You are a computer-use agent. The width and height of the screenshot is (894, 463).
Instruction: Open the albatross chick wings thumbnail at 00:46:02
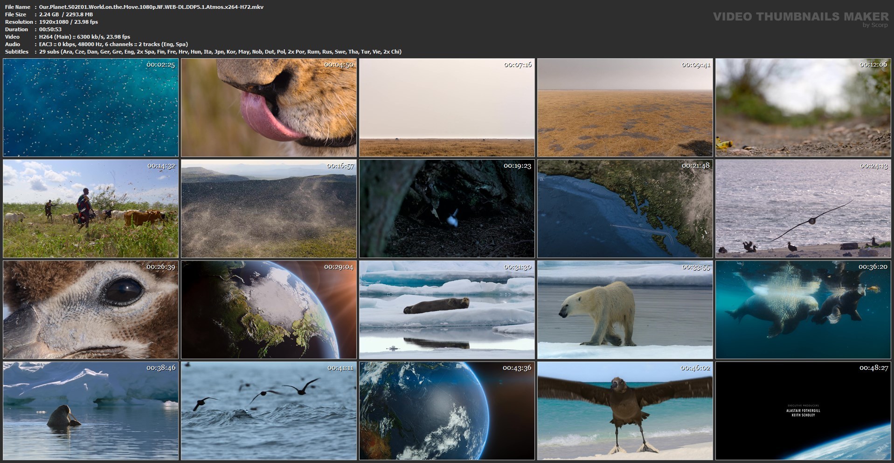[x=625, y=411]
